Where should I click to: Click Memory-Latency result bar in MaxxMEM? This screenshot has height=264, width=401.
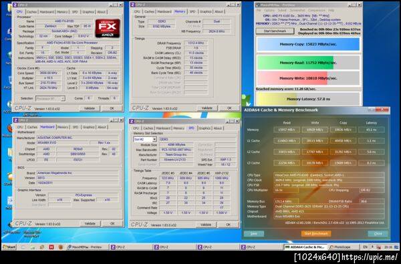coord(308,99)
